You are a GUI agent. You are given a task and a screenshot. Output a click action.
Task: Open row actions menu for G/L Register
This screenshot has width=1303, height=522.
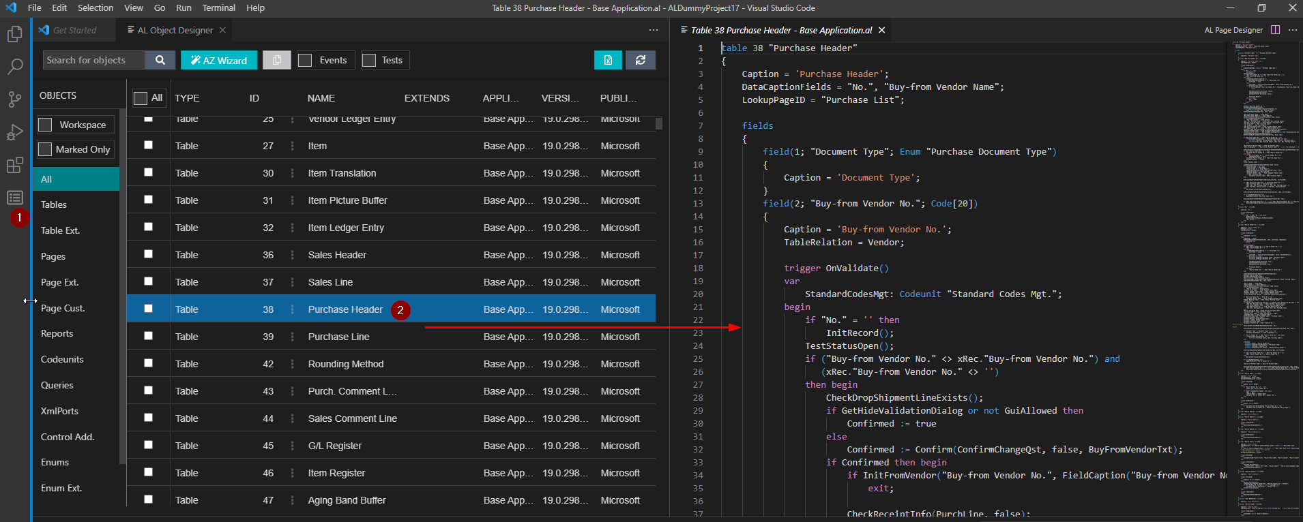(293, 446)
